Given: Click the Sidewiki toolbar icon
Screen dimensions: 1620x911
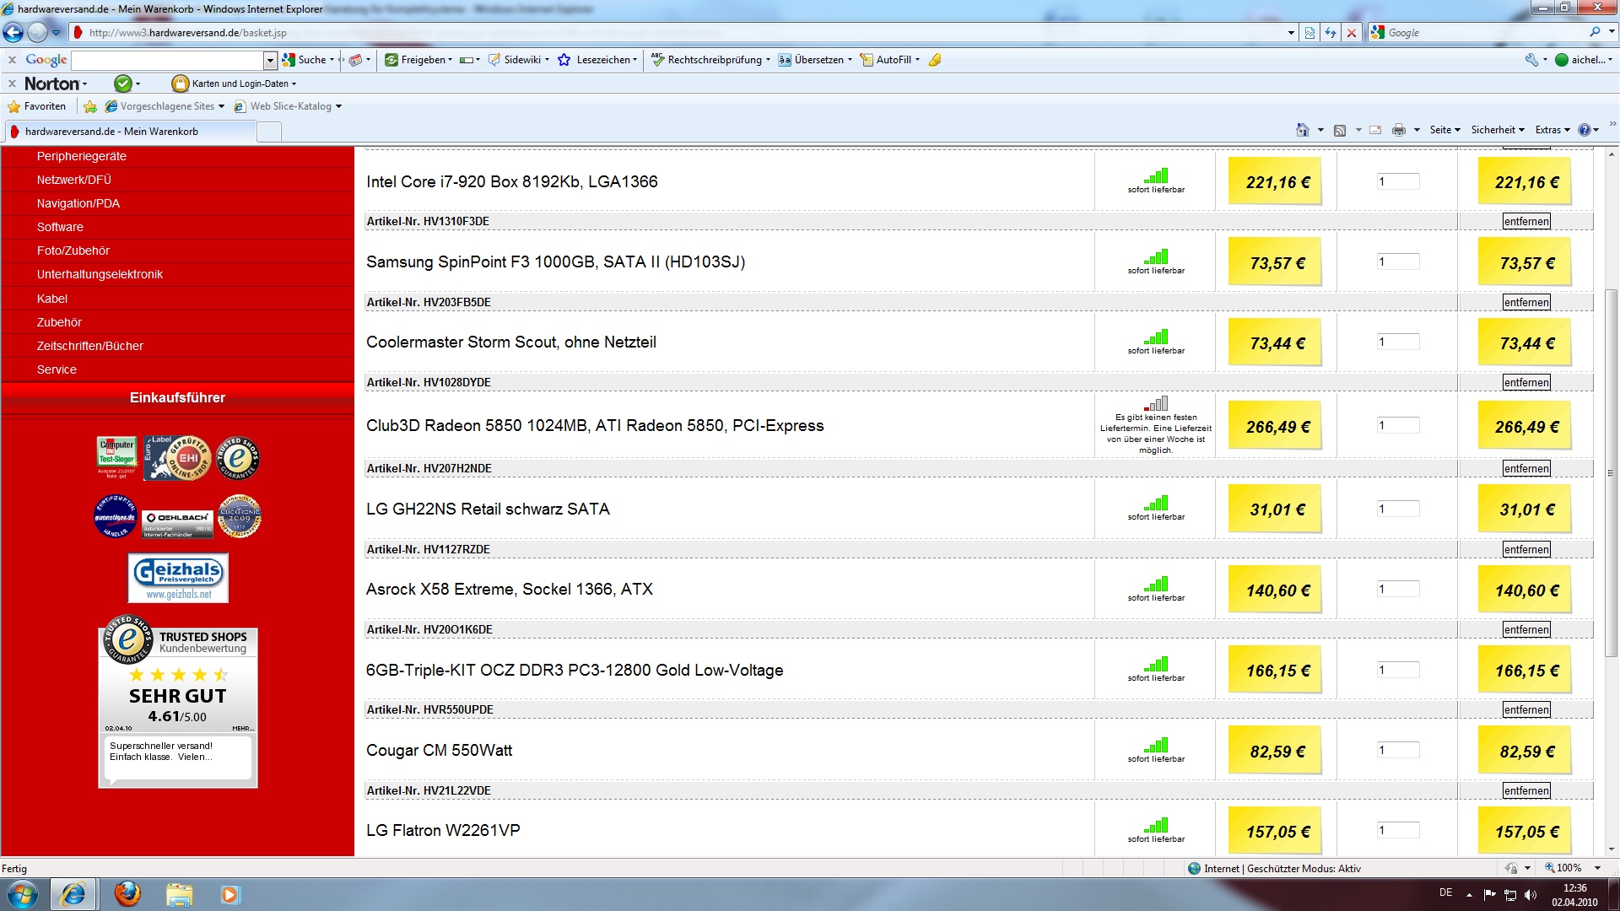Looking at the screenshot, I should tap(518, 60).
